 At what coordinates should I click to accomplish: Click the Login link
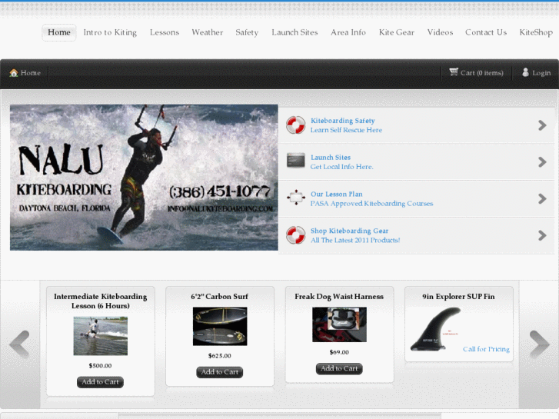(x=541, y=73)
